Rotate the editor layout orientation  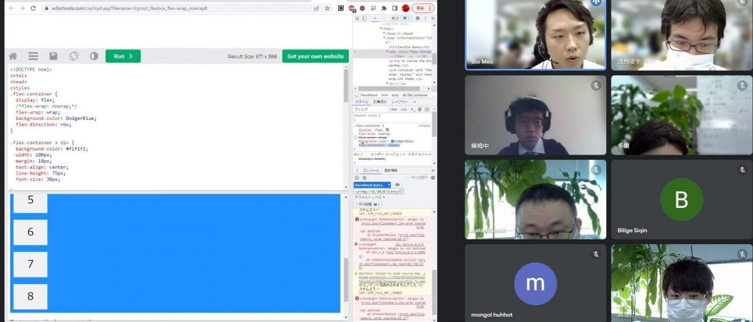point(74,56)
